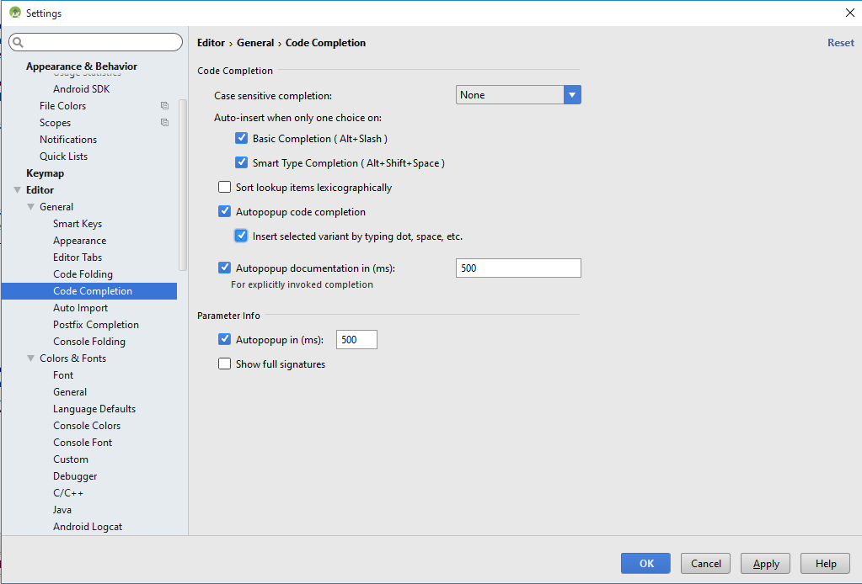Click the Reset link

coord(841,43)
